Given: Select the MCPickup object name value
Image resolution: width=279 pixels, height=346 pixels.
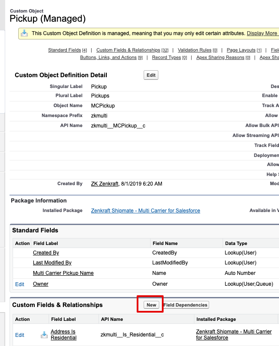Looking at the screenshot, I should 103,106.
